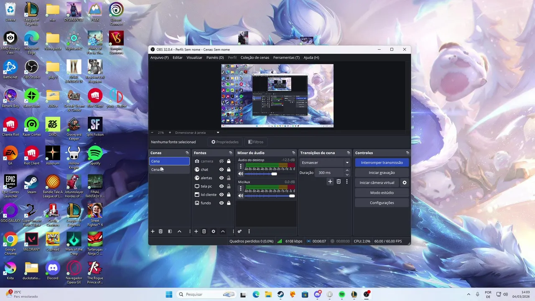The height and width of the screenshot is (301, 535).
Task: Hide the chat source
Action: [222, 170]
